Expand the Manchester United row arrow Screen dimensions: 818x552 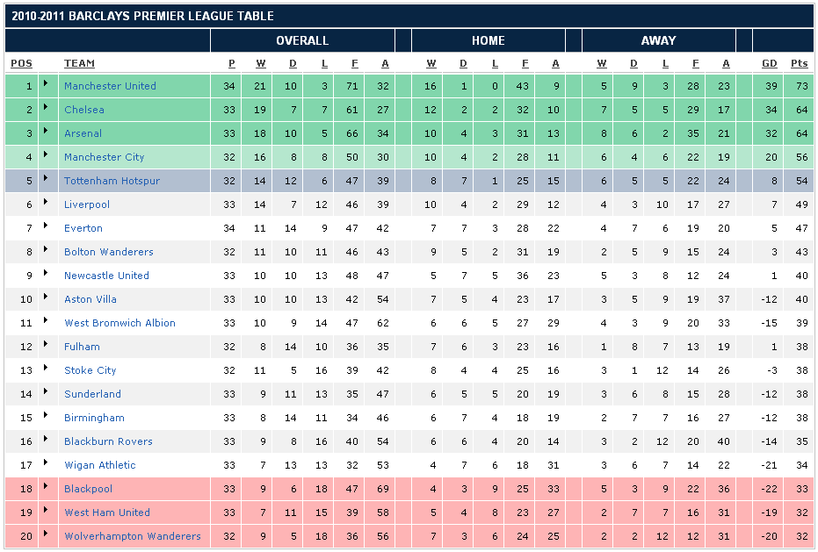pyautogui.click(x=46, y=84)
